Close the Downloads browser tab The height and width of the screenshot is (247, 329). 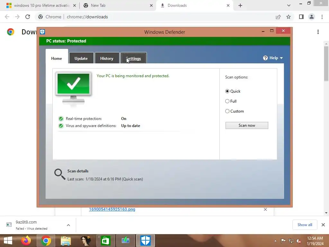(228, 5)
